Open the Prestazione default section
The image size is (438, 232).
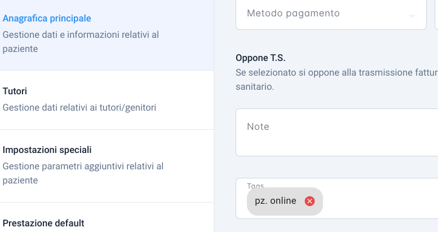107,217
